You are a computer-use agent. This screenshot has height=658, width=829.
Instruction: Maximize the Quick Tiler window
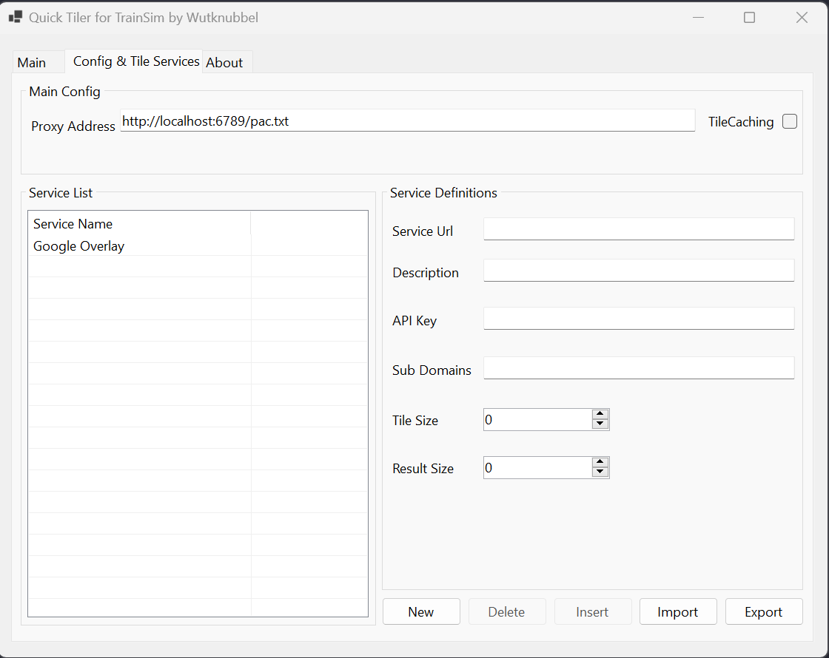tap(749, 18)
